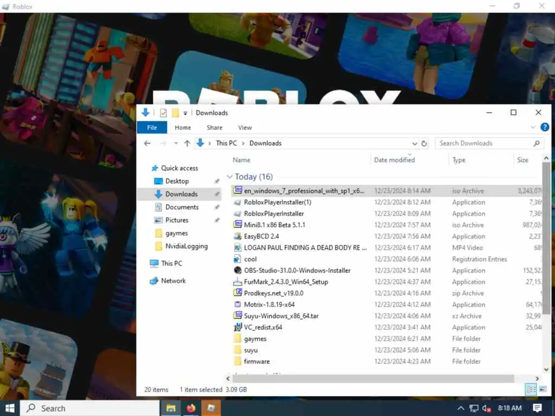The height and width of the screenshot is (416, 555).
Task: Open the Share ribbon tab
Action: pyautogui.click(x=215, y=128)
